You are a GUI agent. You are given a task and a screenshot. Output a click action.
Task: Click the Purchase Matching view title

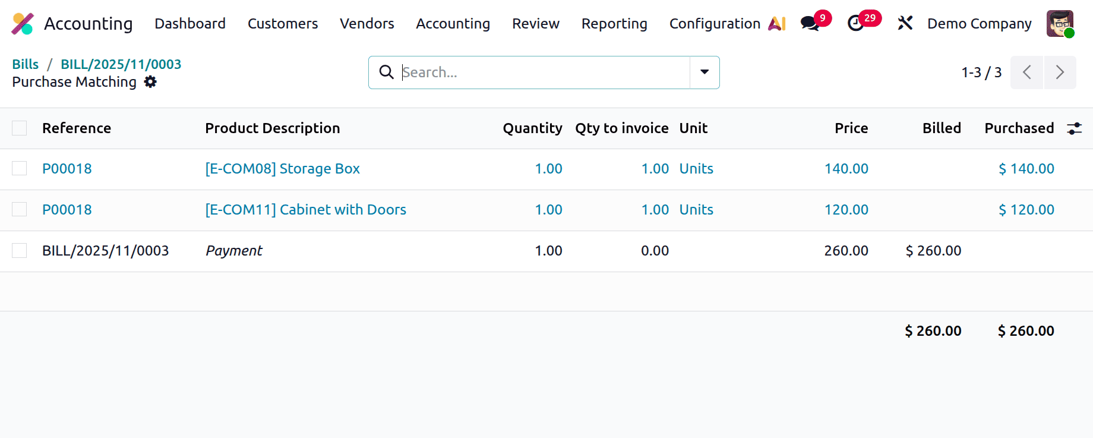(74, 82)
